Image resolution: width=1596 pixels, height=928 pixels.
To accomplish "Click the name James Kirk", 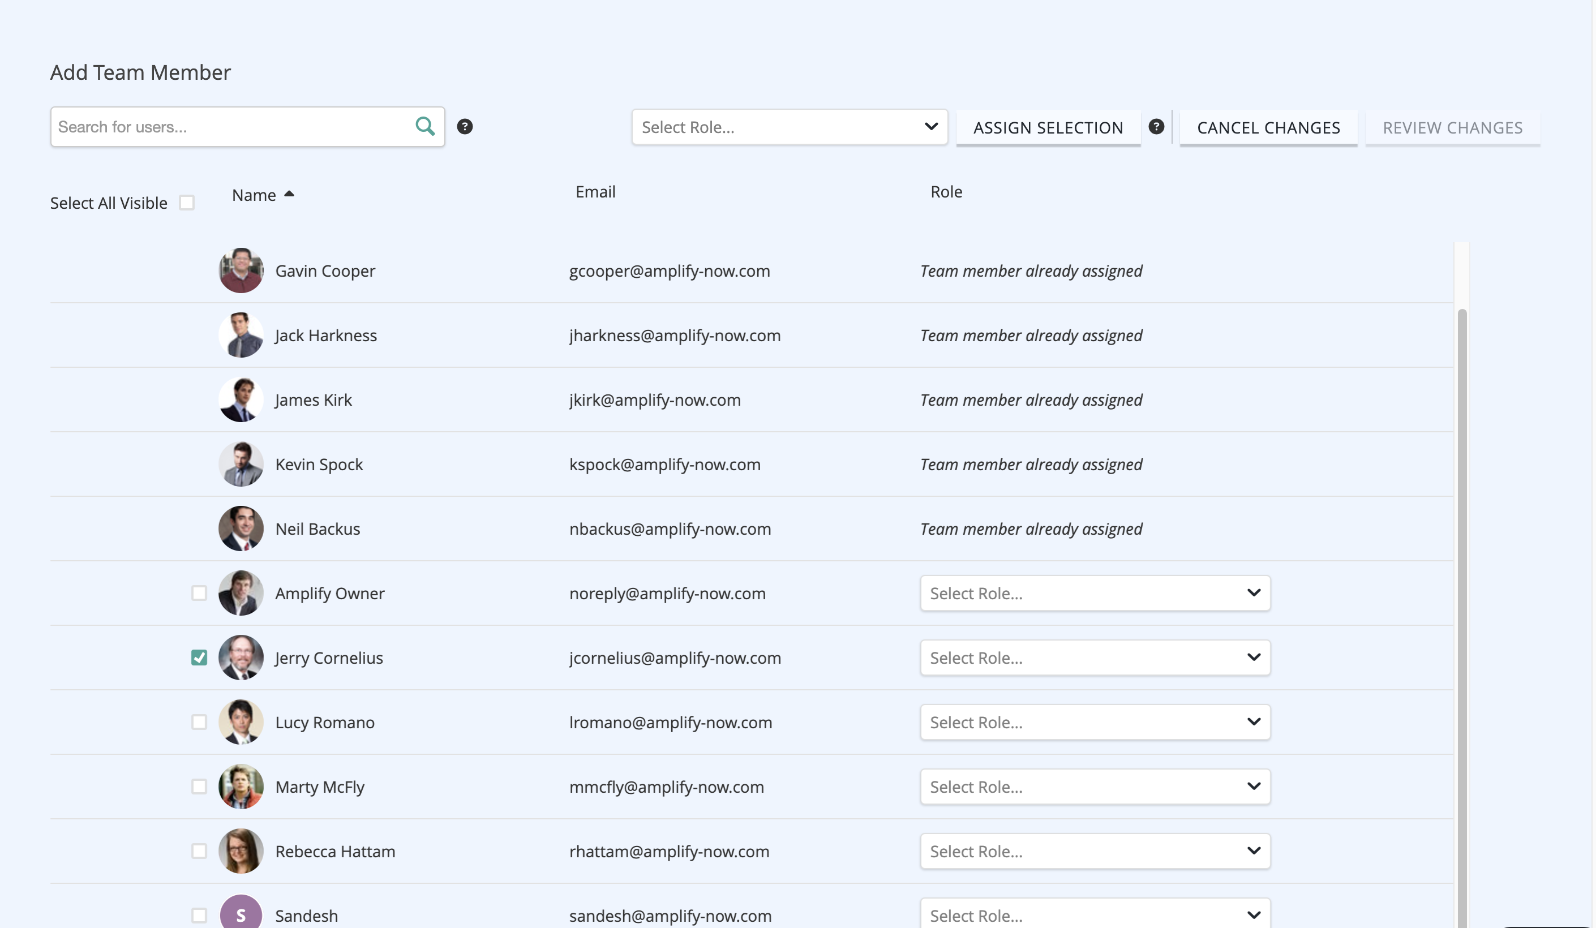I will [x=313, y=400].
